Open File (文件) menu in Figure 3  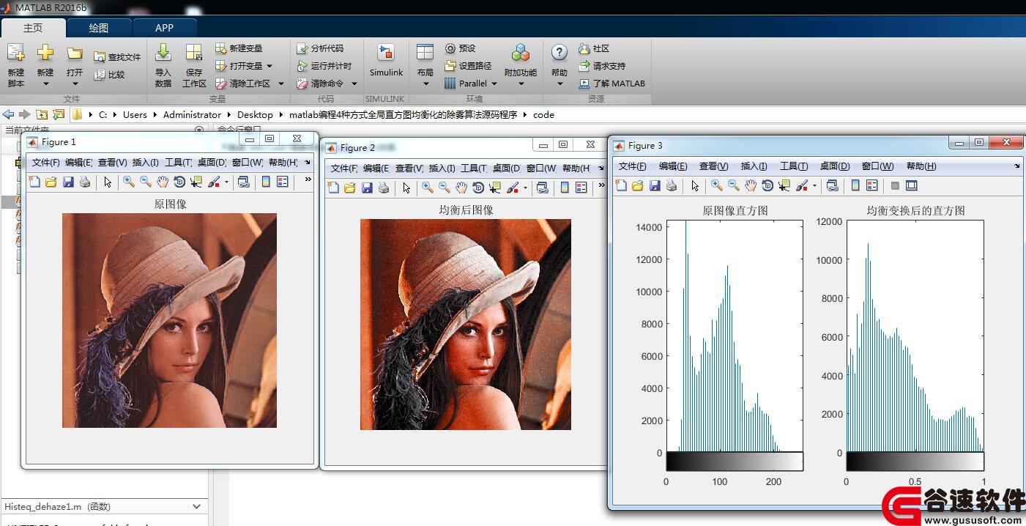(633, 166)
